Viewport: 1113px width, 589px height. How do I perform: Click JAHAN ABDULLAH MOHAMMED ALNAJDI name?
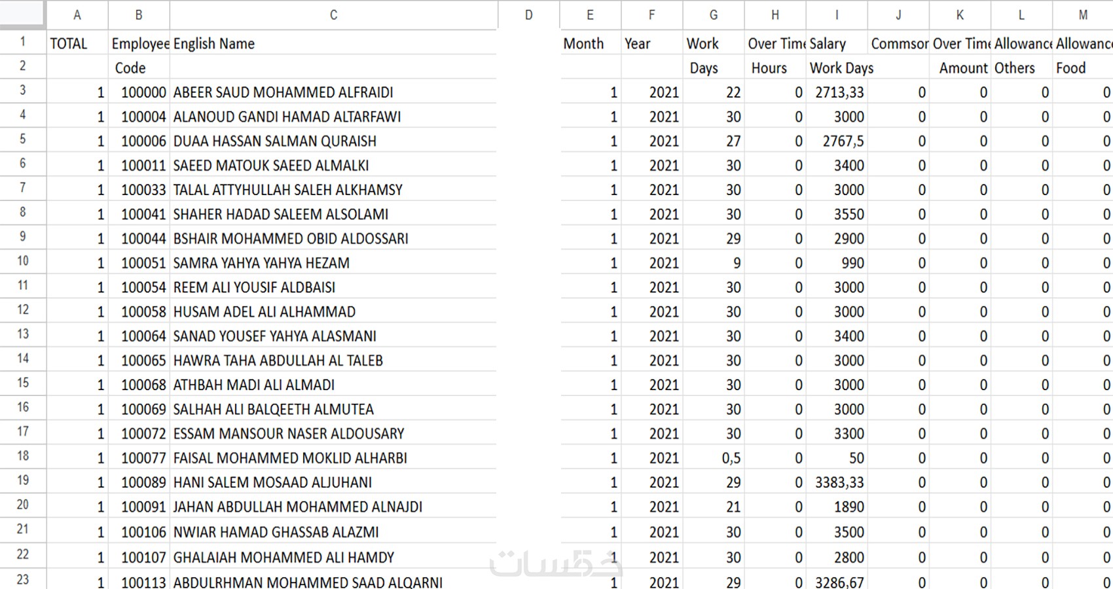pyautogui.click(x=298, y=507)
